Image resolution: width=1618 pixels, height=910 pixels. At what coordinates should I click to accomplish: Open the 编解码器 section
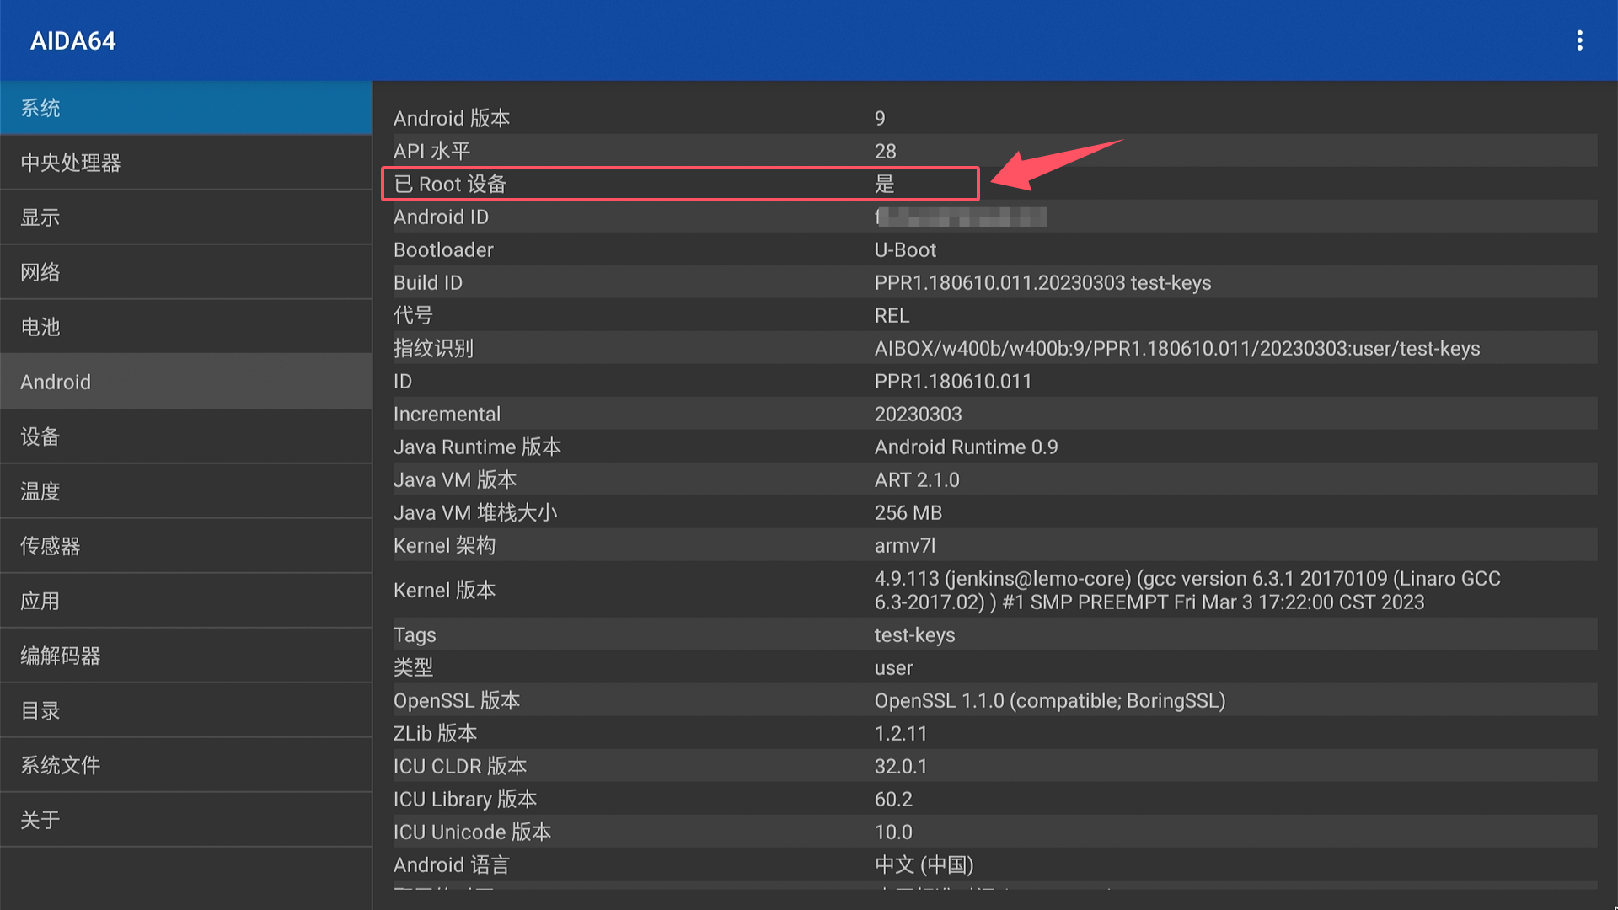(x=185, y=656)
